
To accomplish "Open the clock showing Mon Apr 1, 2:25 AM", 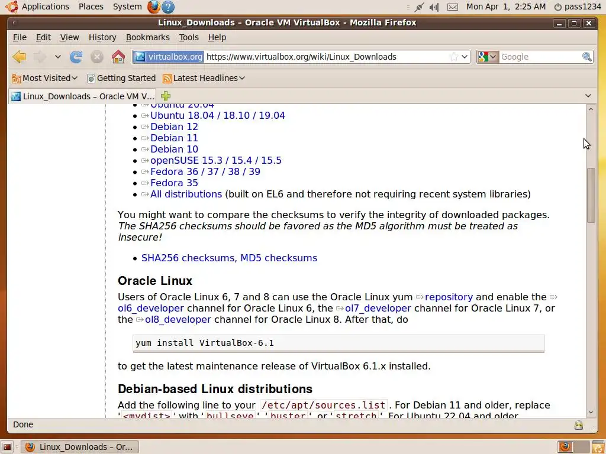I will click(x=506, y=7).
